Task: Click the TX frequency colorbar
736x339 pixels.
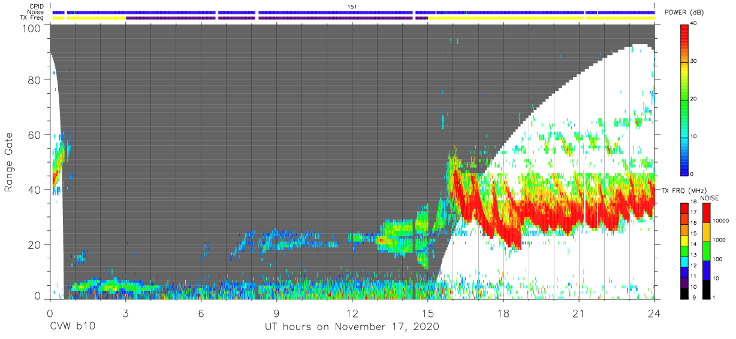Action: click(x=684, y=251)
